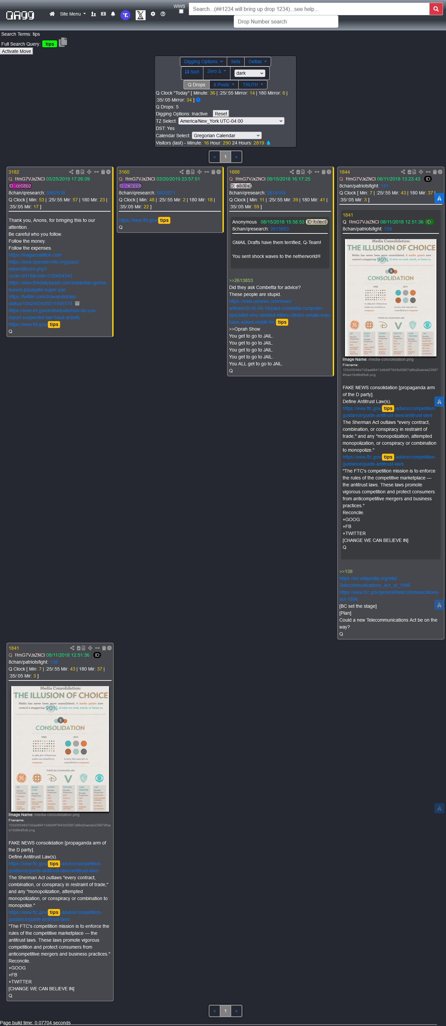Open the dark theme select box
This screenshot has width=446, height=1026.
click(250, 73)
